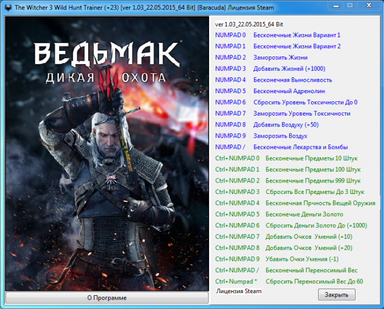Click the Ведьмак cover art image
The width and height of the screenshot is (384, 309).
[107, 153]
